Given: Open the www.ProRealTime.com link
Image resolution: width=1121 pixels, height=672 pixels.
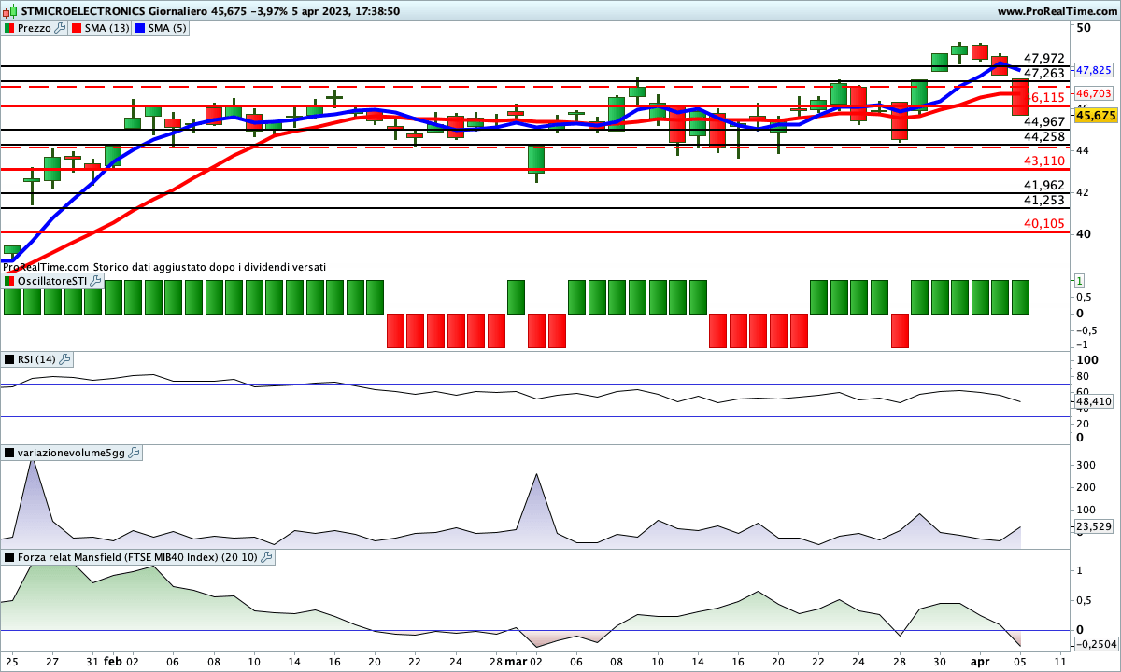Looking at the screenshot, I should point(1057,11).
